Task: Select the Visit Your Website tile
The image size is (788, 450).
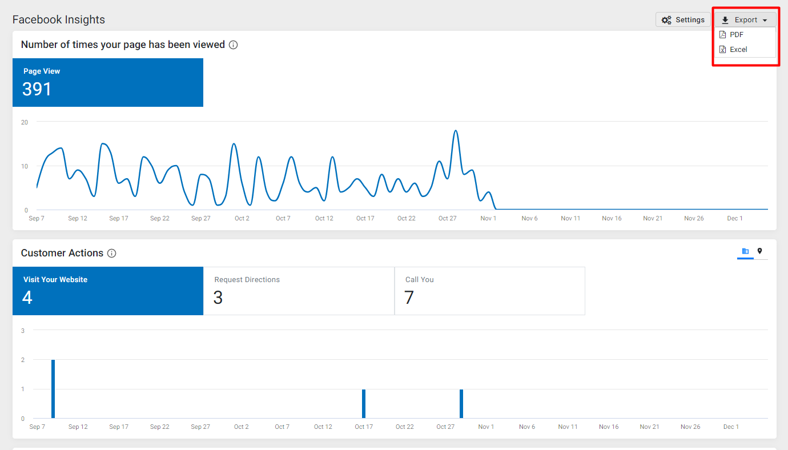Action: click(x=108, y=291)
